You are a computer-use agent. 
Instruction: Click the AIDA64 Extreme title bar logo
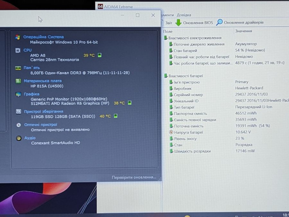tap(100, 6)
